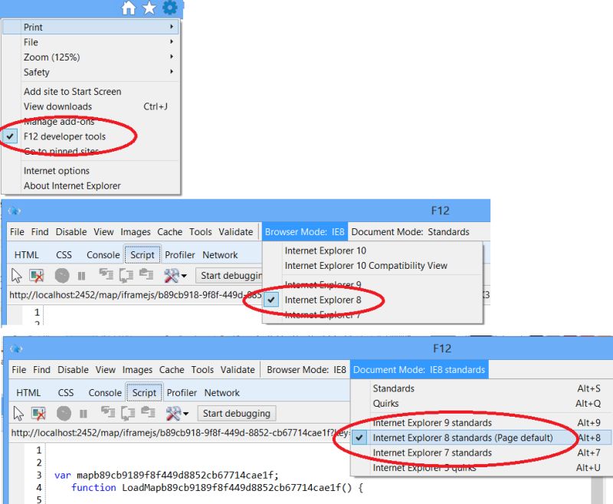Open Cache menu in window with open Browser Mode list
The height and width of the screenshot is (504, 613).
pyautogui.click(x=170, y=232)
